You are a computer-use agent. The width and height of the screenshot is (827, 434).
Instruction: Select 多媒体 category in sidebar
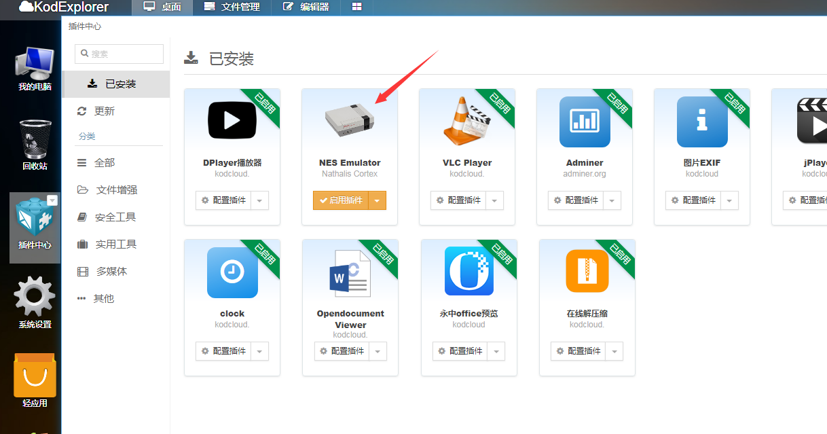click(111, 271)
